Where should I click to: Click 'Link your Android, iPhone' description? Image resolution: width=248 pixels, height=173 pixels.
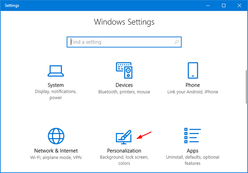pos(193,92)
